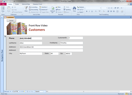Click the View button in Views group
This screenshot has width=132, height=95.
point(3,9)
